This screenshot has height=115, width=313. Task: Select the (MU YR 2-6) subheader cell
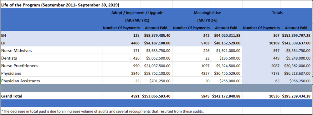(207, 20)
